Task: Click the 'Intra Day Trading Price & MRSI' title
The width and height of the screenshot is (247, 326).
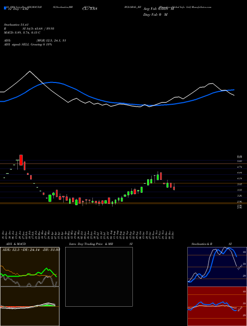Action: coord(101,244)
